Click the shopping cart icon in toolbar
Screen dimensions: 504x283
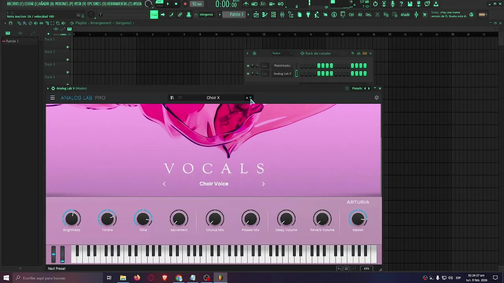click(x=424, y=15)
